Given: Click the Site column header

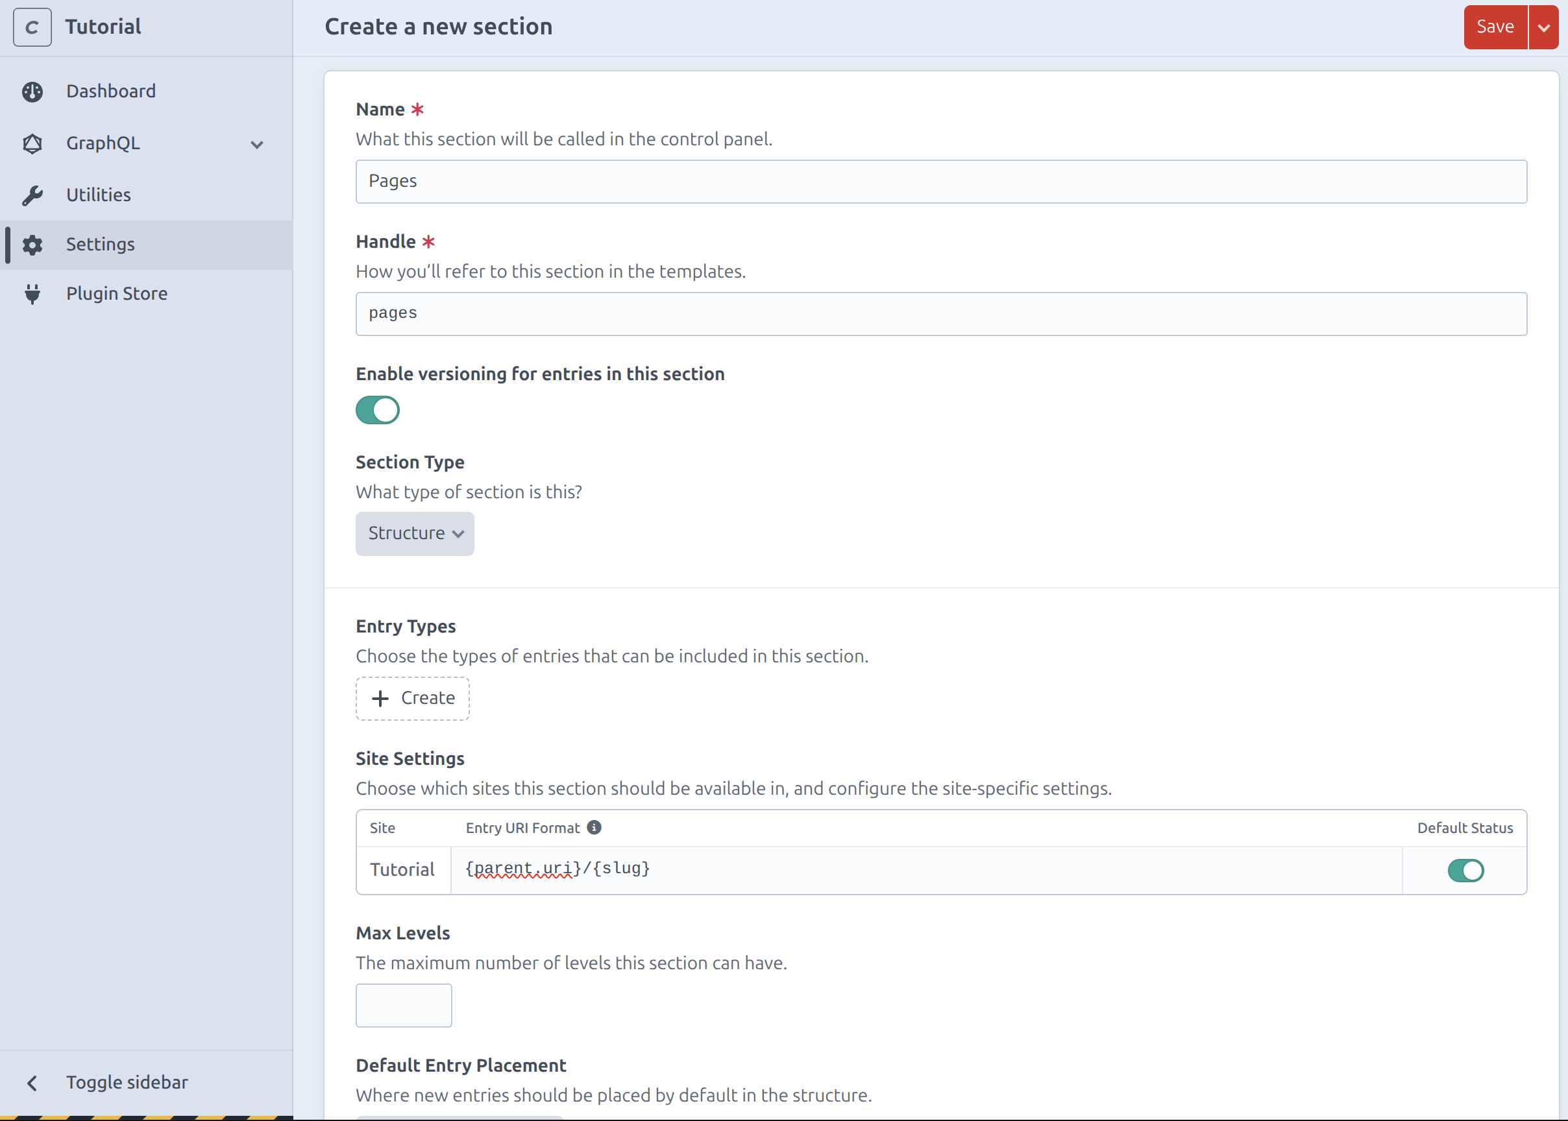Looking at the screenshot, I should [x=382, y=828].
